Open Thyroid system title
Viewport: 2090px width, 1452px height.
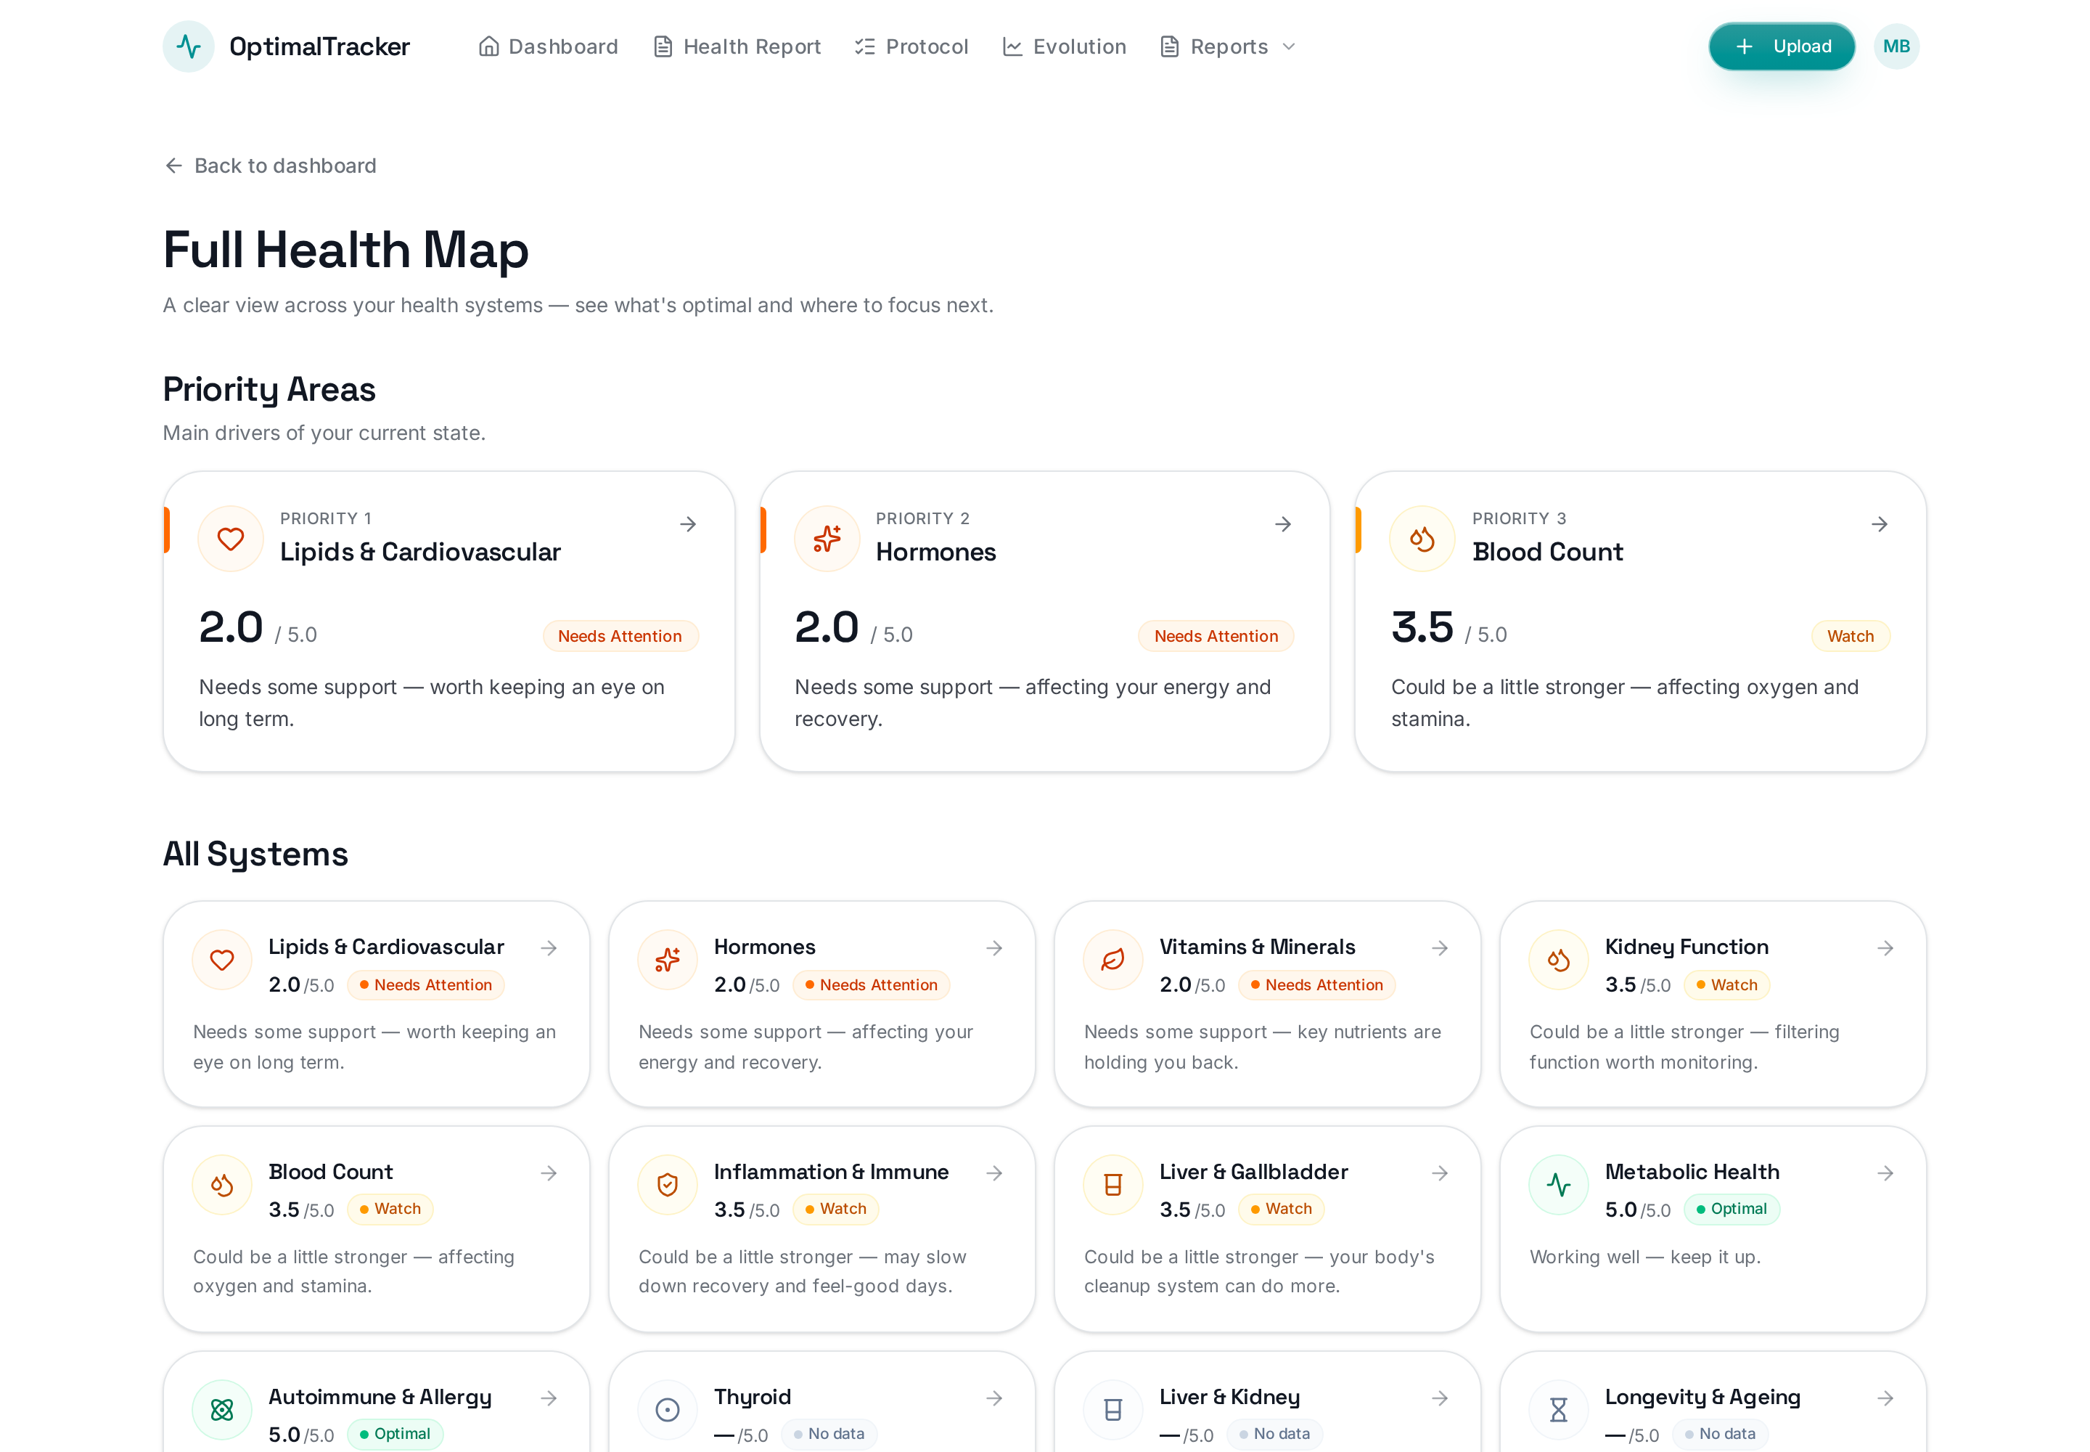(752, 1397)
